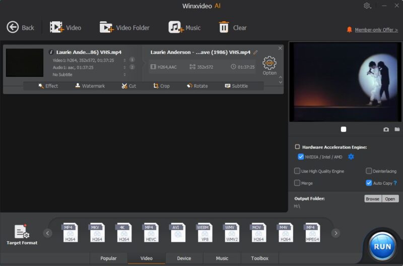Select the MP4 HEVC format
This screenshot has height=266, width=403.
coord(151,233)
